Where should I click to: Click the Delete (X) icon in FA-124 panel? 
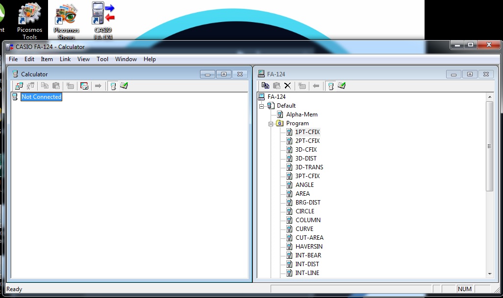point(287,86)
